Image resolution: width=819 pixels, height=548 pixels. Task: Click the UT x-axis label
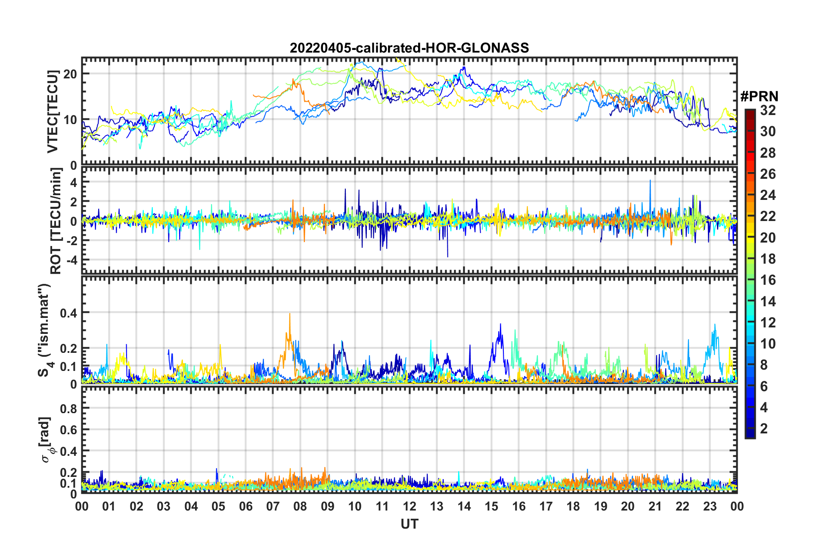pos(409,524)
